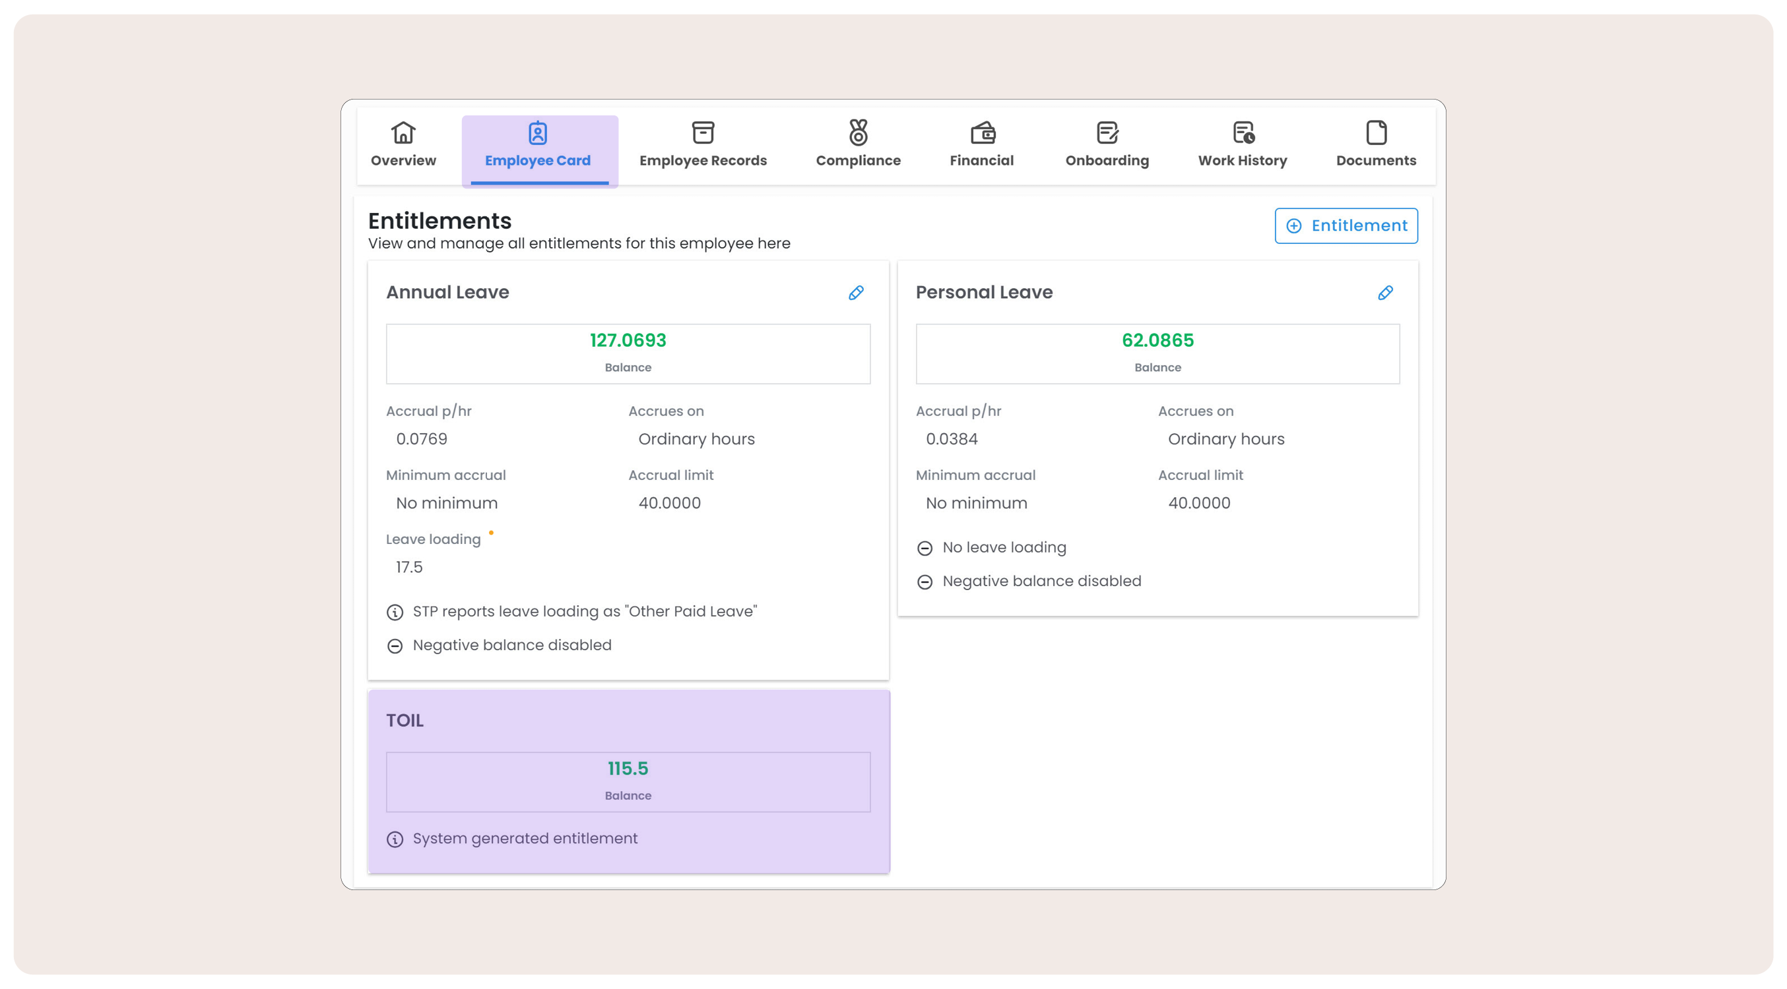Viewport: 1787px width, 989px height.
Task: Add a new Entitlement button
Action: point(1346,226)
